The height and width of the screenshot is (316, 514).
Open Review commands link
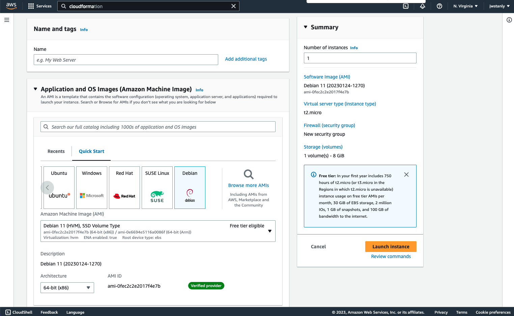[x=391, y=256]
